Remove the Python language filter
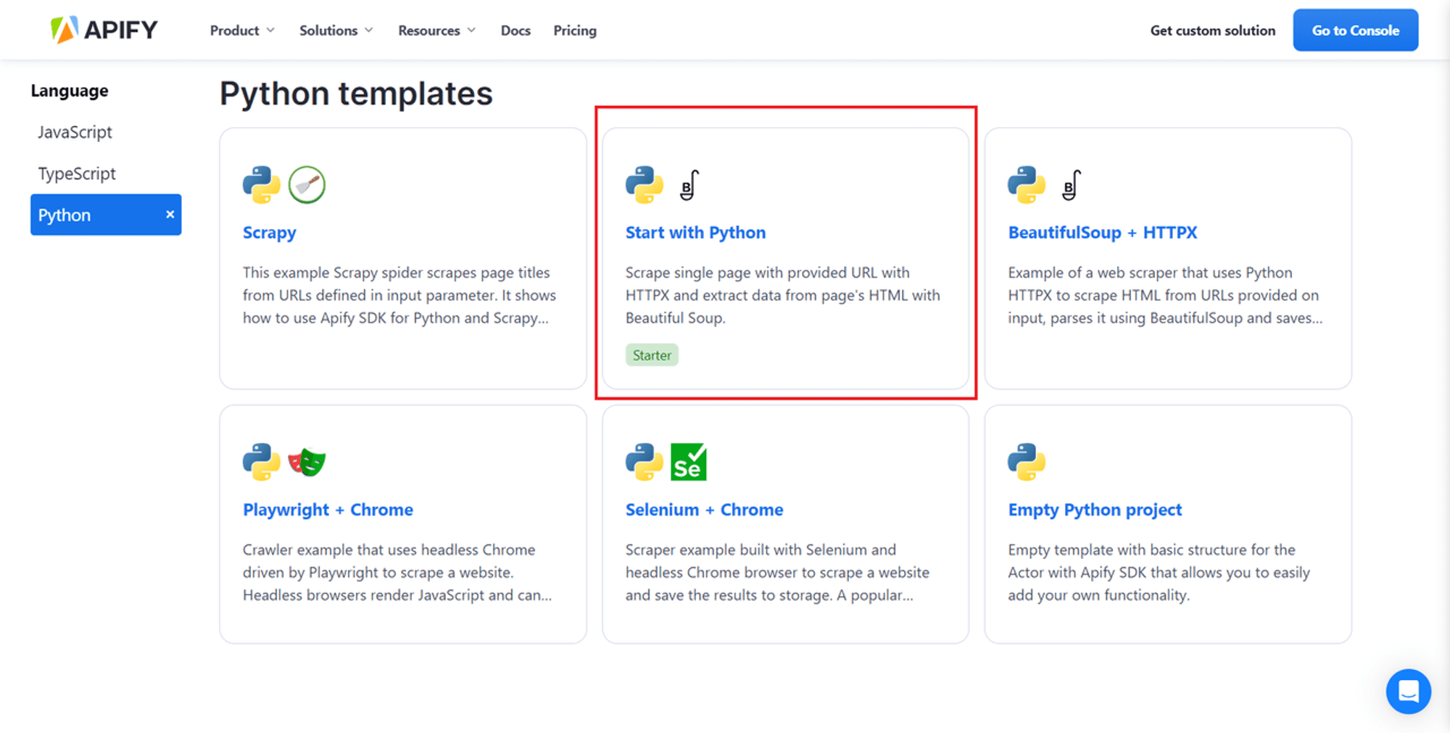Viewport: 1450px width, 733px height. pyautogui.click(x=170, y=215)
